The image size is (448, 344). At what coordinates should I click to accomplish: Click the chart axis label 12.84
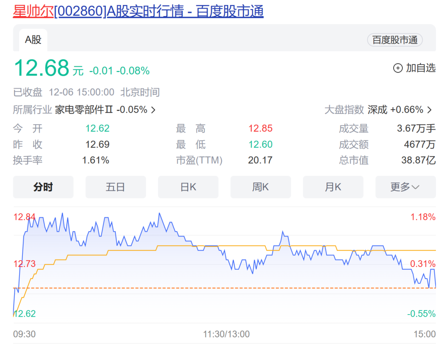[24, 217]
